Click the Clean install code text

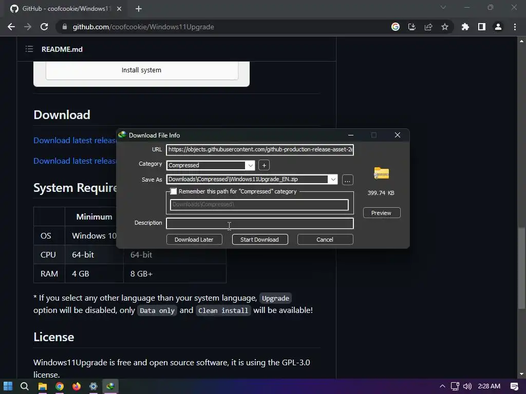(x=223, y=310)
